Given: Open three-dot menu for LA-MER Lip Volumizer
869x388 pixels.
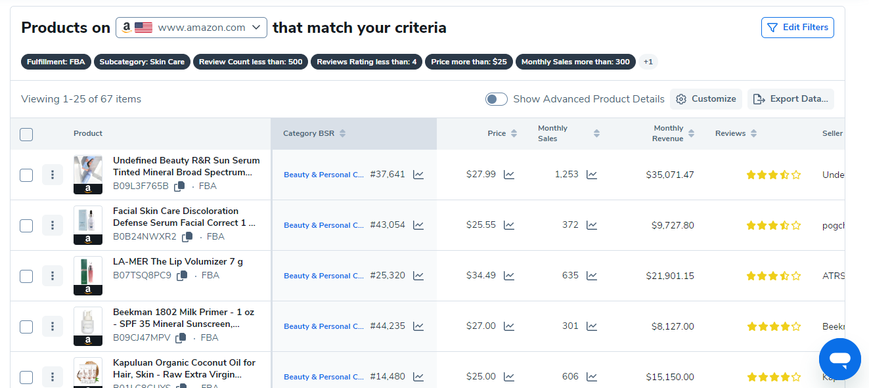Looking at the screenshot, I should click(53, 276).
